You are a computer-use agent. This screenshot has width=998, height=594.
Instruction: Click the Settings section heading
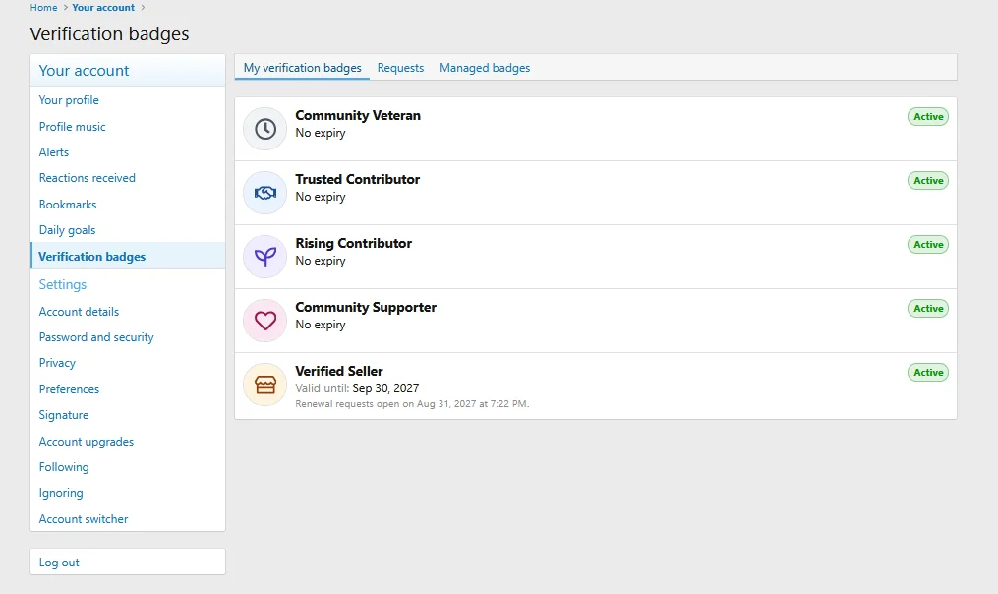click(62, 284)
